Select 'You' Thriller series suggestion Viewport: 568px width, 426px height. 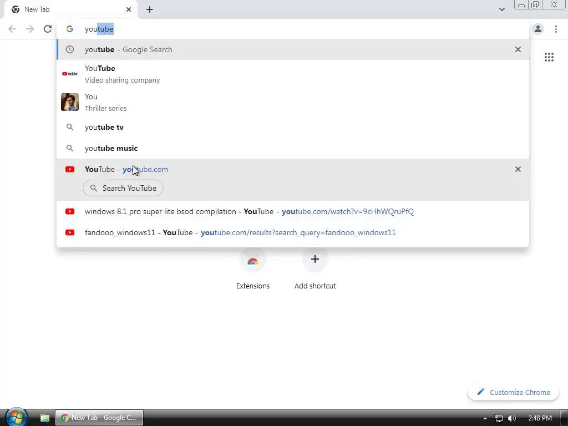(293, 102)
